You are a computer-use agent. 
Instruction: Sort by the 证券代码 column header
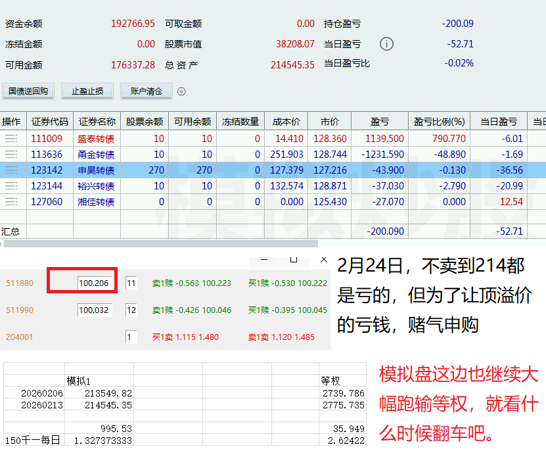coord(50,122)
